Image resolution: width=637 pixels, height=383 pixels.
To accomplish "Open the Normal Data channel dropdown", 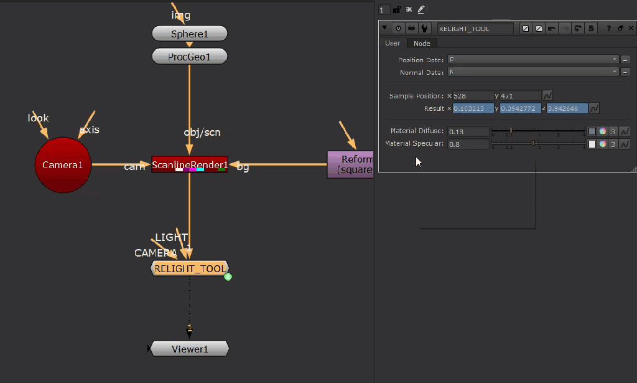I will 532,72.
